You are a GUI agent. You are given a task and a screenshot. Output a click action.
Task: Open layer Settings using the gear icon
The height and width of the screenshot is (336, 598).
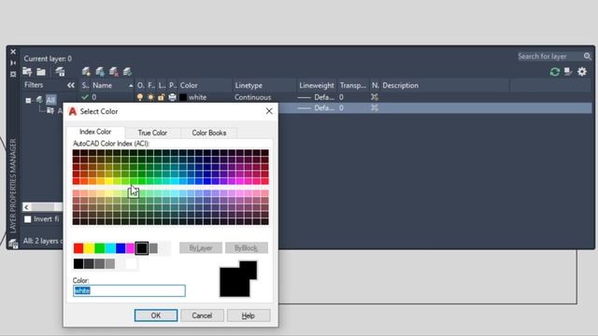tap(582, 72)
